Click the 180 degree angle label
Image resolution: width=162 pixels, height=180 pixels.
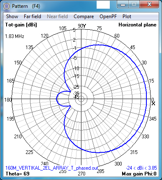[x=8, y=99]
